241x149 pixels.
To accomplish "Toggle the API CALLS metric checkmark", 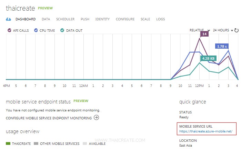I will pyautogui.click(x=9, y=30).
